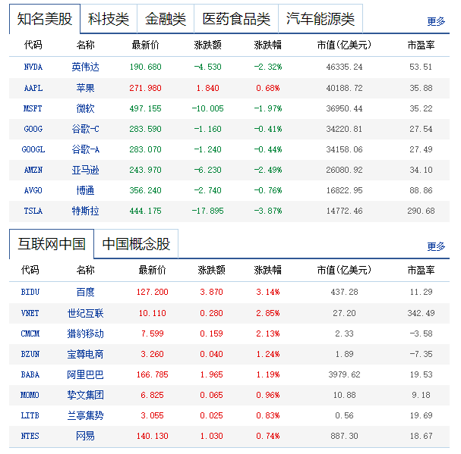
Task: Click GOOG market cap 34220.81
Action: click(x=344, y=129)
